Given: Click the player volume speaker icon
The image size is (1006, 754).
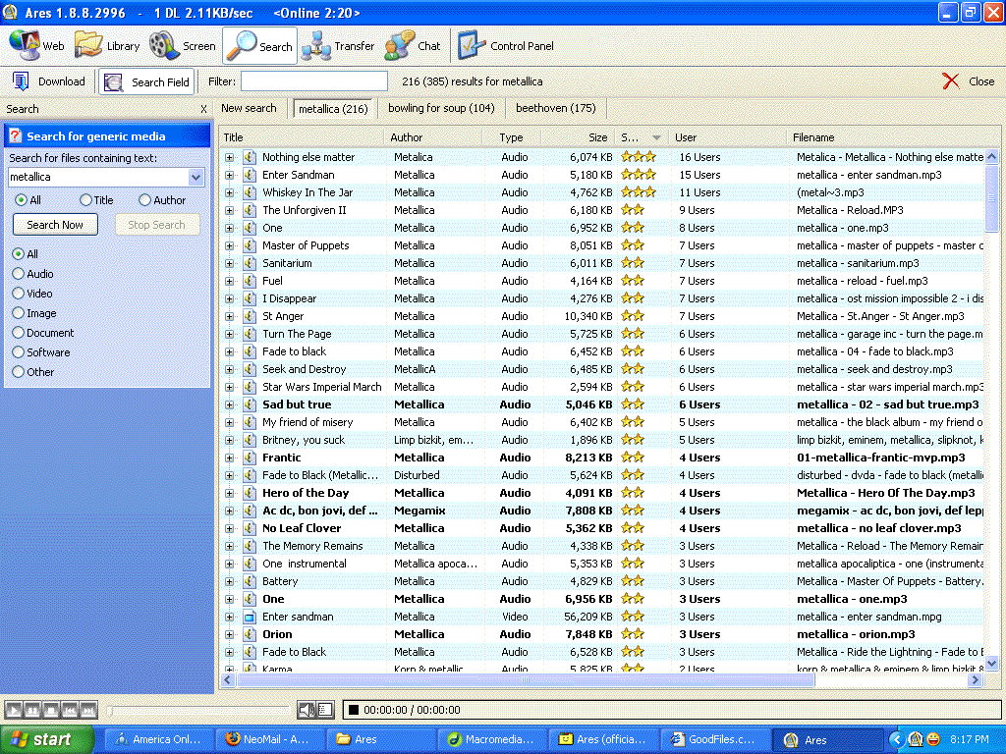Looking at the screenshot, I should (x=307, y=710).
